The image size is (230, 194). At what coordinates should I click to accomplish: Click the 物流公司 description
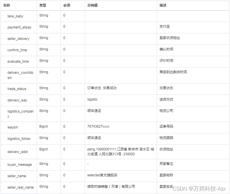point(166,111)
